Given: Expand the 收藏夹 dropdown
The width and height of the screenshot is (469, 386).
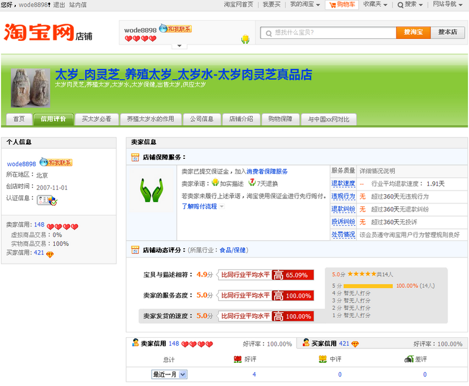Looking at the screenshot, I should pyautogui.click(x=385, y=5).
